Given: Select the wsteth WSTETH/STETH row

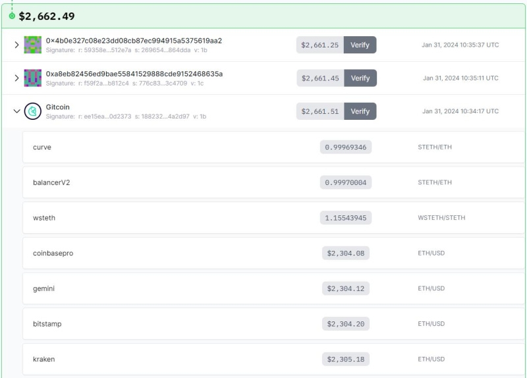Looking at the screenshot, I should pyautogui.click(x=273, y=218).
